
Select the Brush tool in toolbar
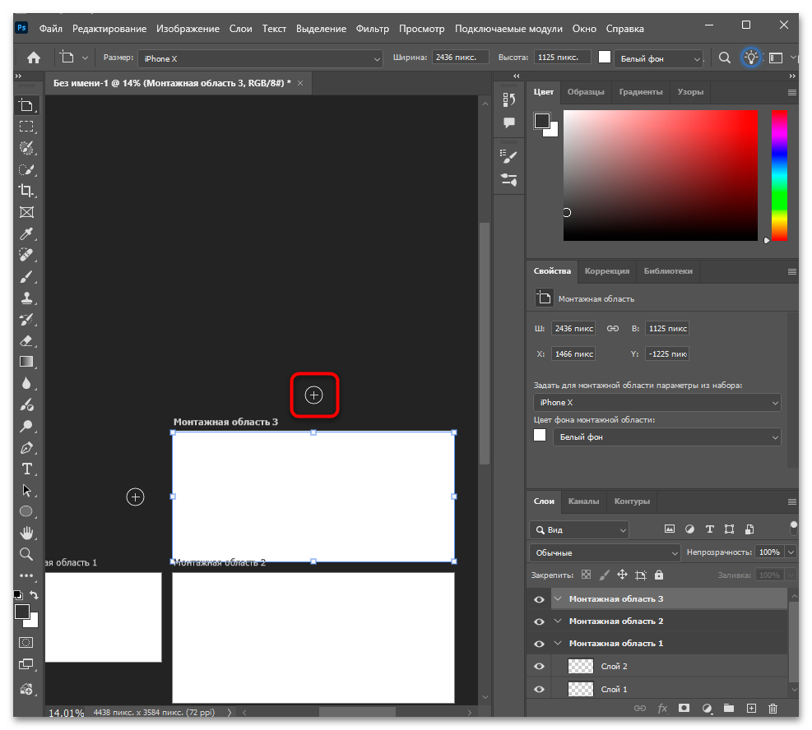[x=26, y=276]
